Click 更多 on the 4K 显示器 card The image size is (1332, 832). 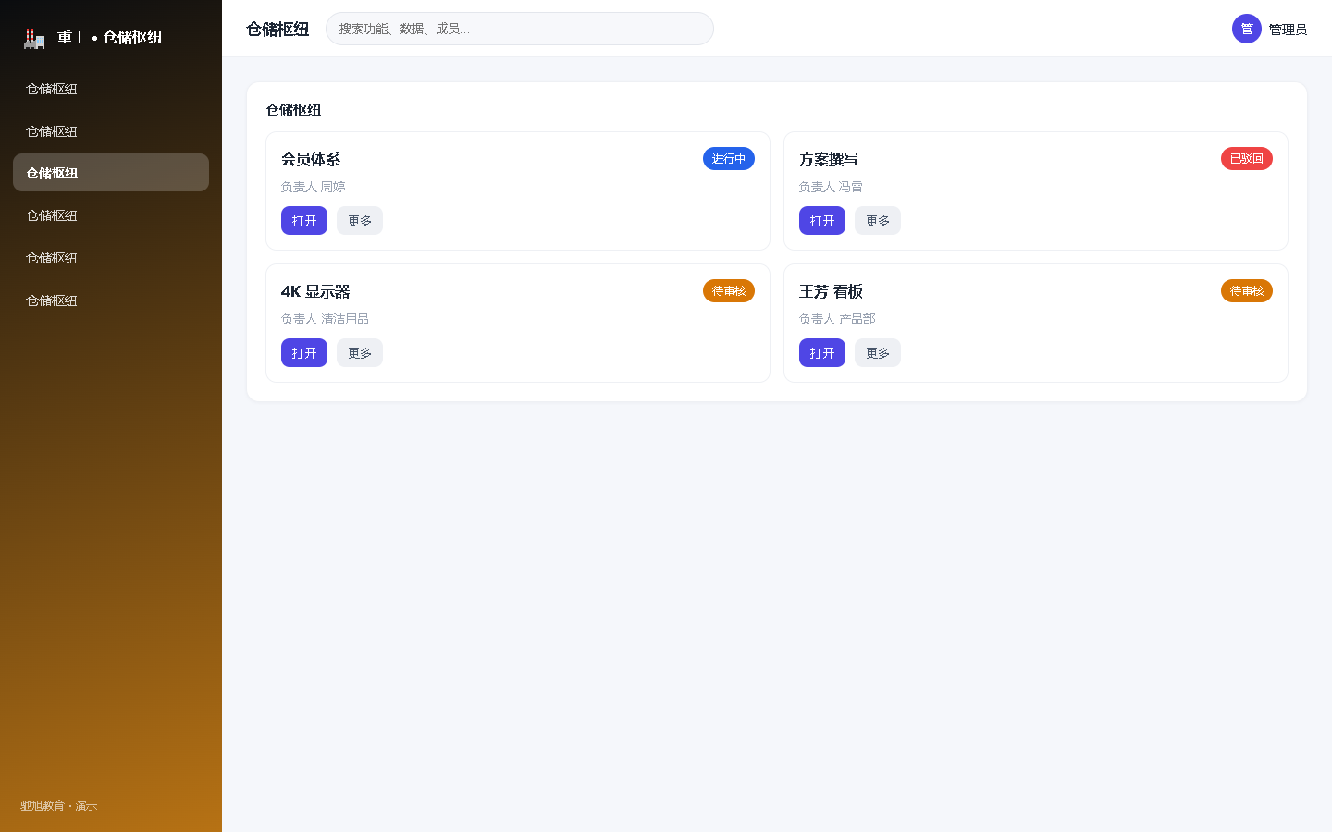click(x=360, y=353)
